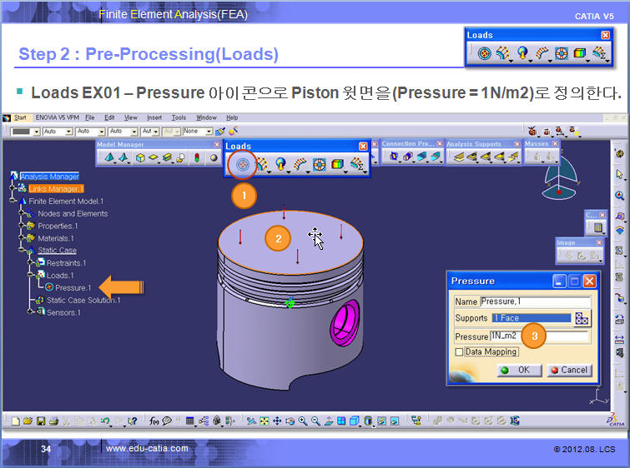Screen dimensions: 630x468
Task: Enable the Data Mapping checkbox
Action: (459, 352)
